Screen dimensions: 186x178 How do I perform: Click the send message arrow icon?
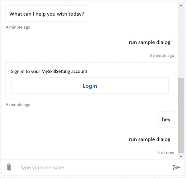click(176, 167)
